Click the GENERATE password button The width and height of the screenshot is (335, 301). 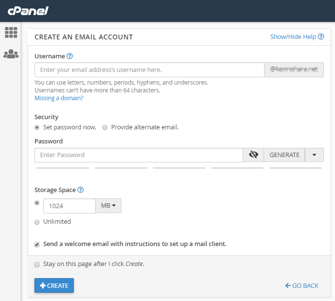point(285,155)
